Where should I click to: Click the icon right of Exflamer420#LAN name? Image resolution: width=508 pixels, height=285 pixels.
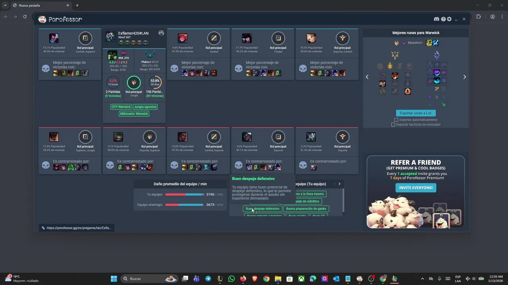click(161, 33)
